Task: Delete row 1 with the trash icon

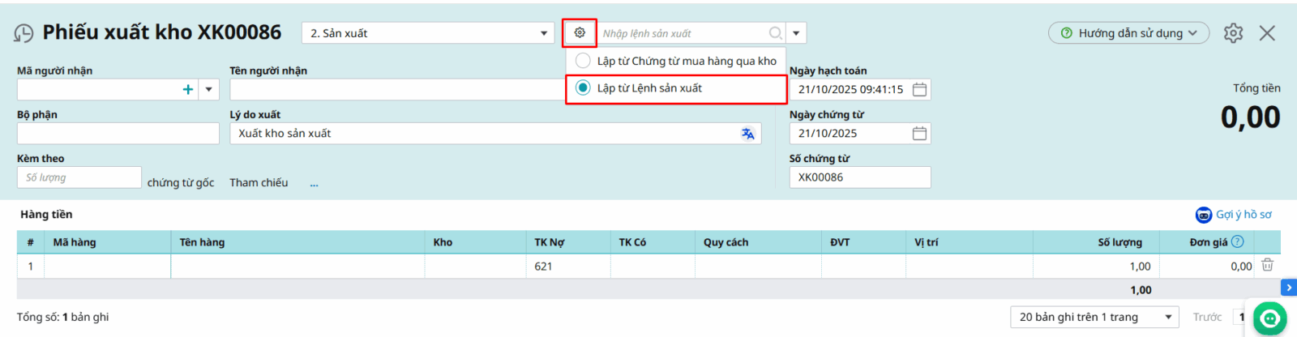Action: 1267,266
